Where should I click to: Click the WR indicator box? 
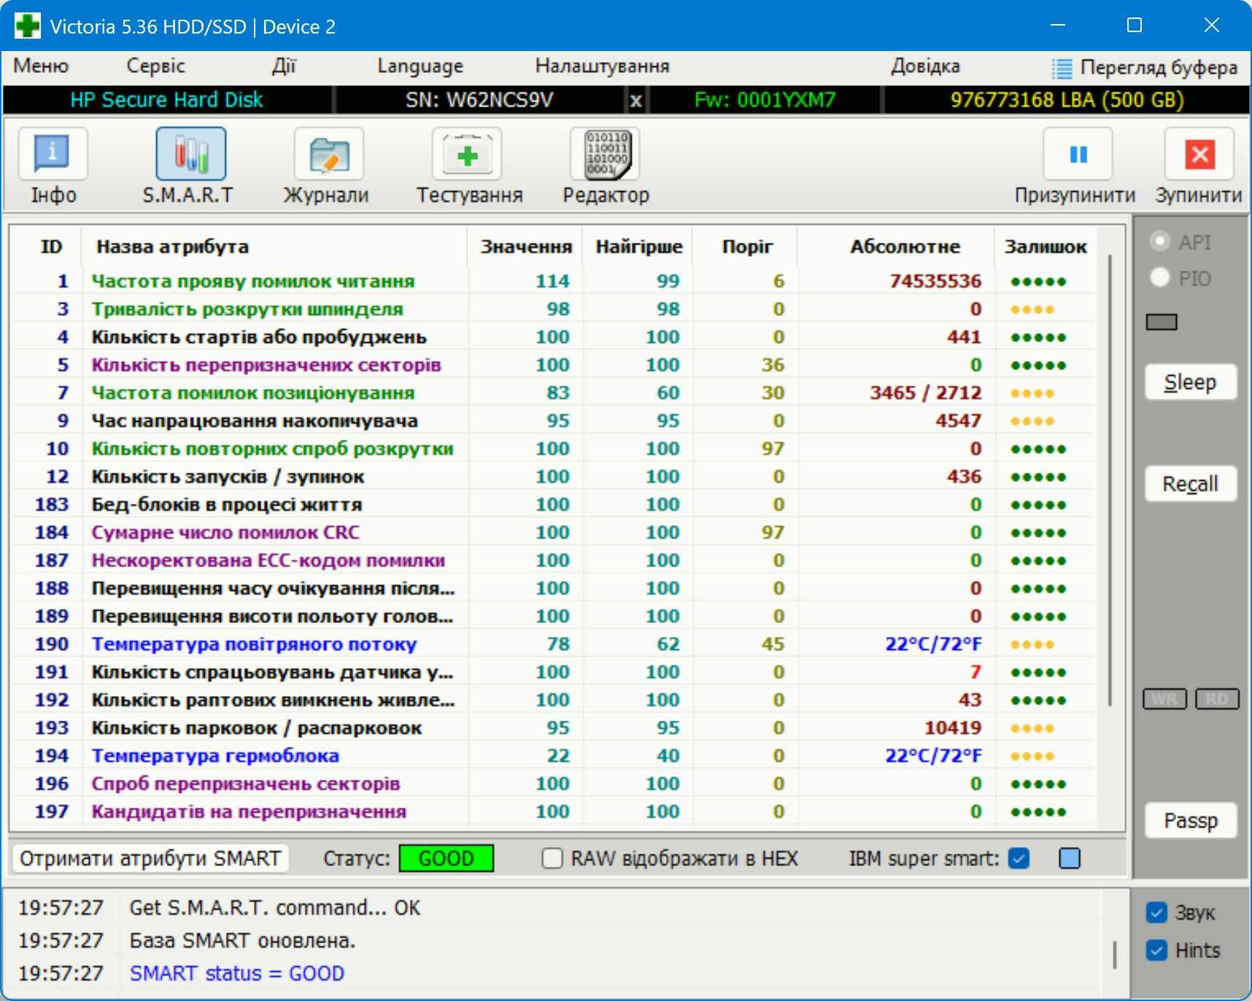tap(1164, 699)
